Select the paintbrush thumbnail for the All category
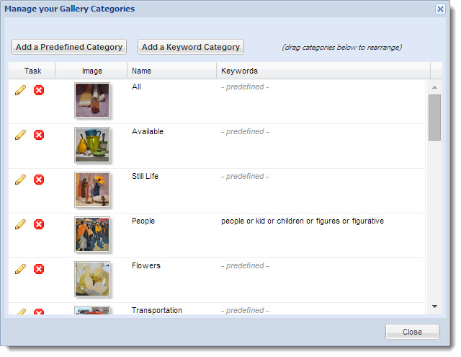461x357 pixels. [92, 100]
